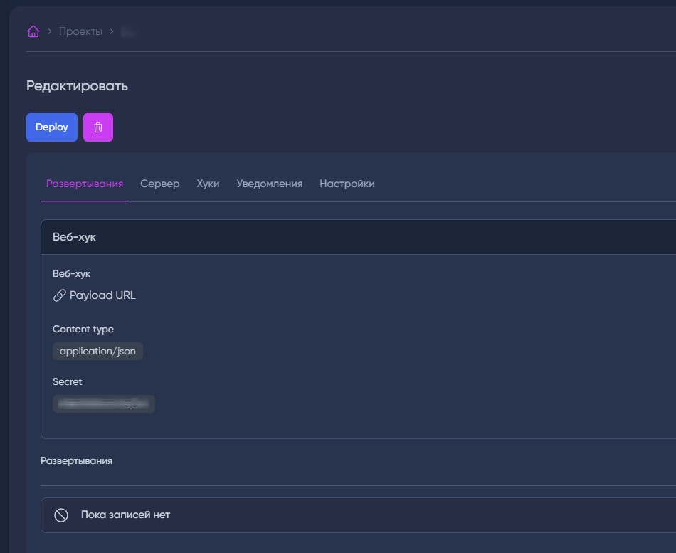Image resolution: width=676 pixels, height=553 pixels.
Task: Go to the Уведомления tab
Action: (270, 184)
